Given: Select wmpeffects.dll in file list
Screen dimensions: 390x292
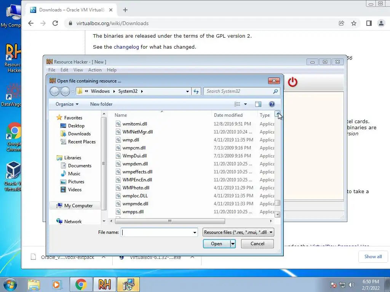Looking at the screenshot, I should [x=137, y=172].
